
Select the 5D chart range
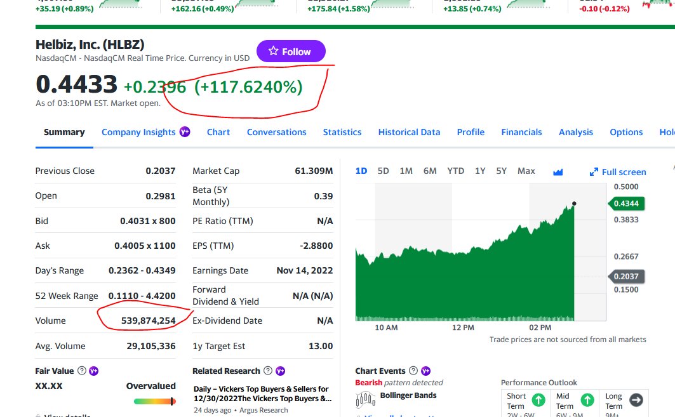[x=383, y=171]
